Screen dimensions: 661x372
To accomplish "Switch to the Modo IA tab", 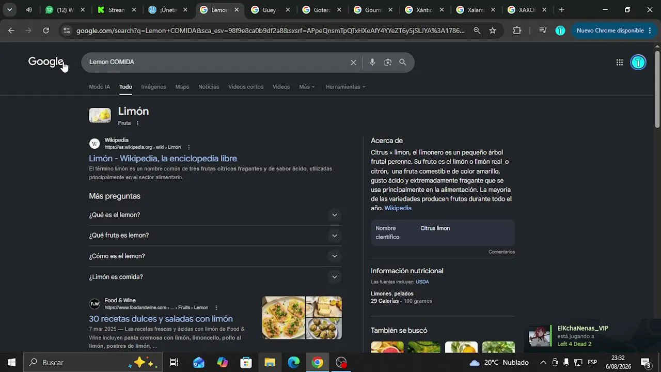I will 99,87.
